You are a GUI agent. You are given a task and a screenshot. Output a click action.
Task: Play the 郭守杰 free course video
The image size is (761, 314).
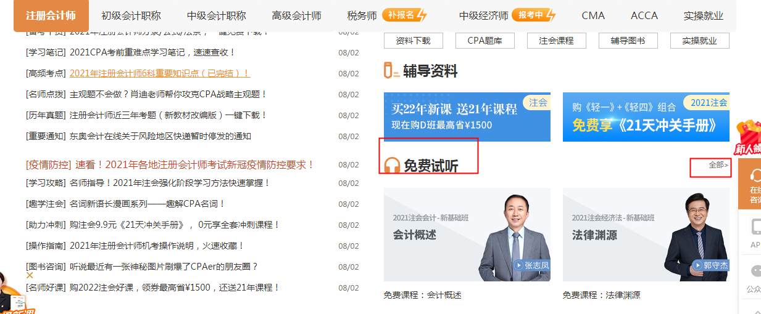tap(646, 235)
